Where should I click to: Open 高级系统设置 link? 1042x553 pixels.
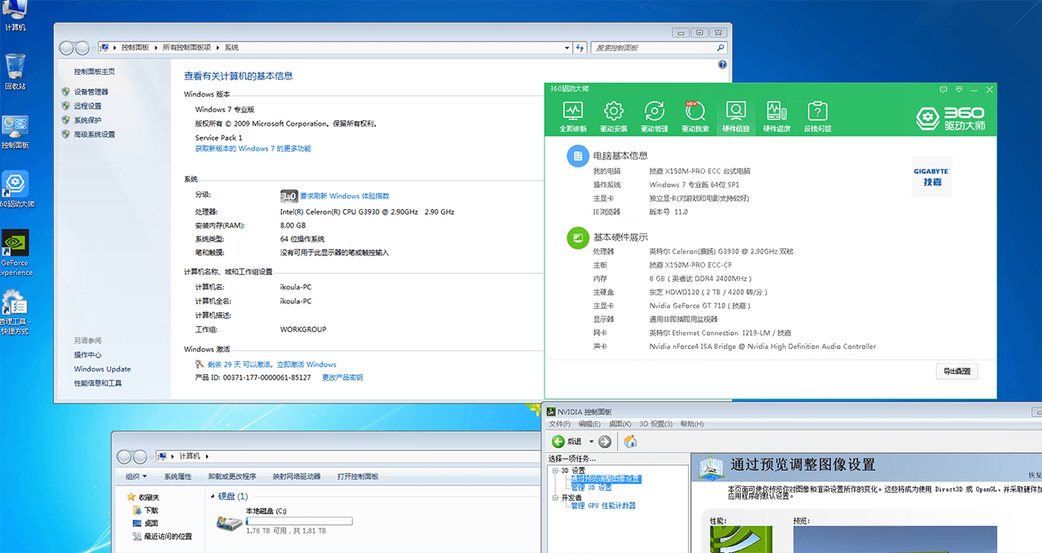click(94, 134)
